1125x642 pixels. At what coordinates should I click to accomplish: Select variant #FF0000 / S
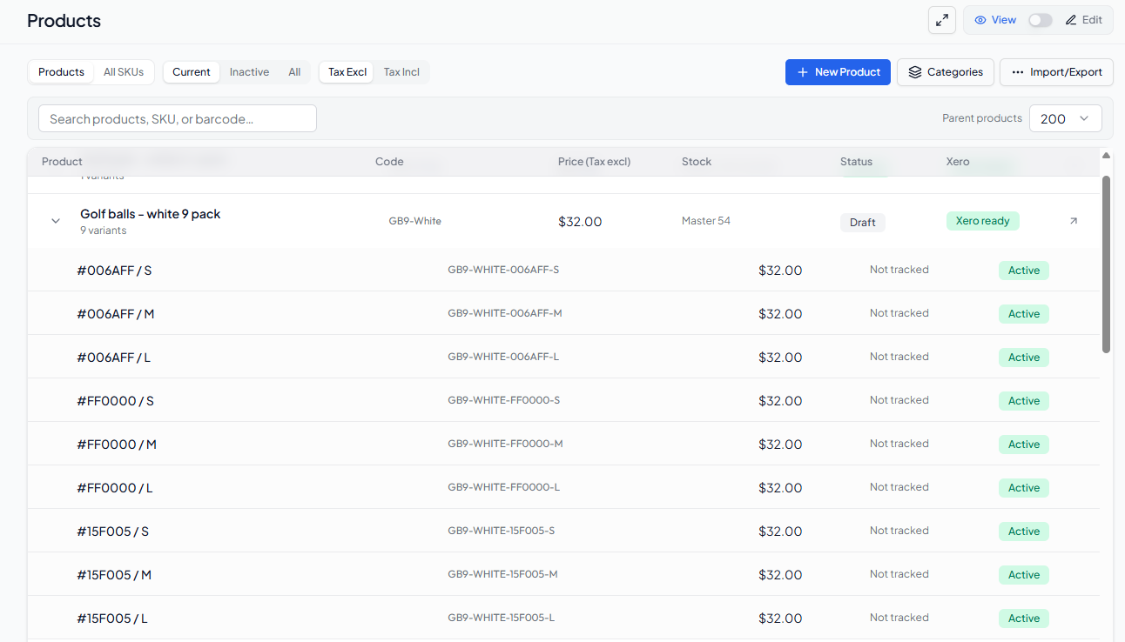coord(116,401)
